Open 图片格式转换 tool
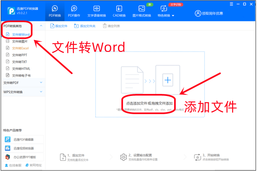258x171 pixels. pyautogui.click(x=142, y=9)
